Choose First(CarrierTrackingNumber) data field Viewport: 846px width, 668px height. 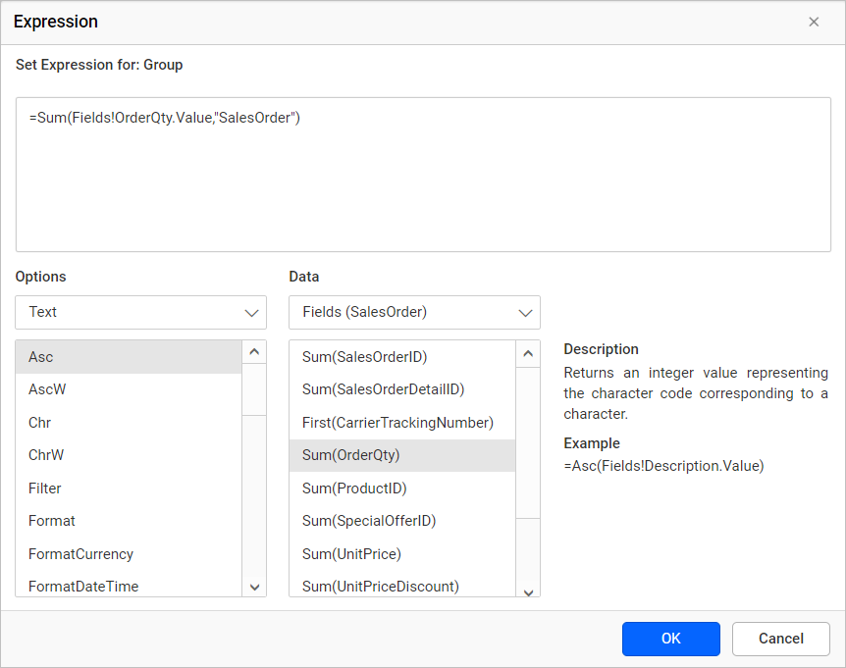pos(402,423)
